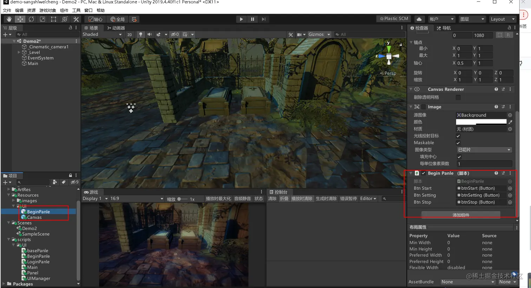
Task: Toggle Cull Transparent Mesh checkbox
Action: point(458,97)
